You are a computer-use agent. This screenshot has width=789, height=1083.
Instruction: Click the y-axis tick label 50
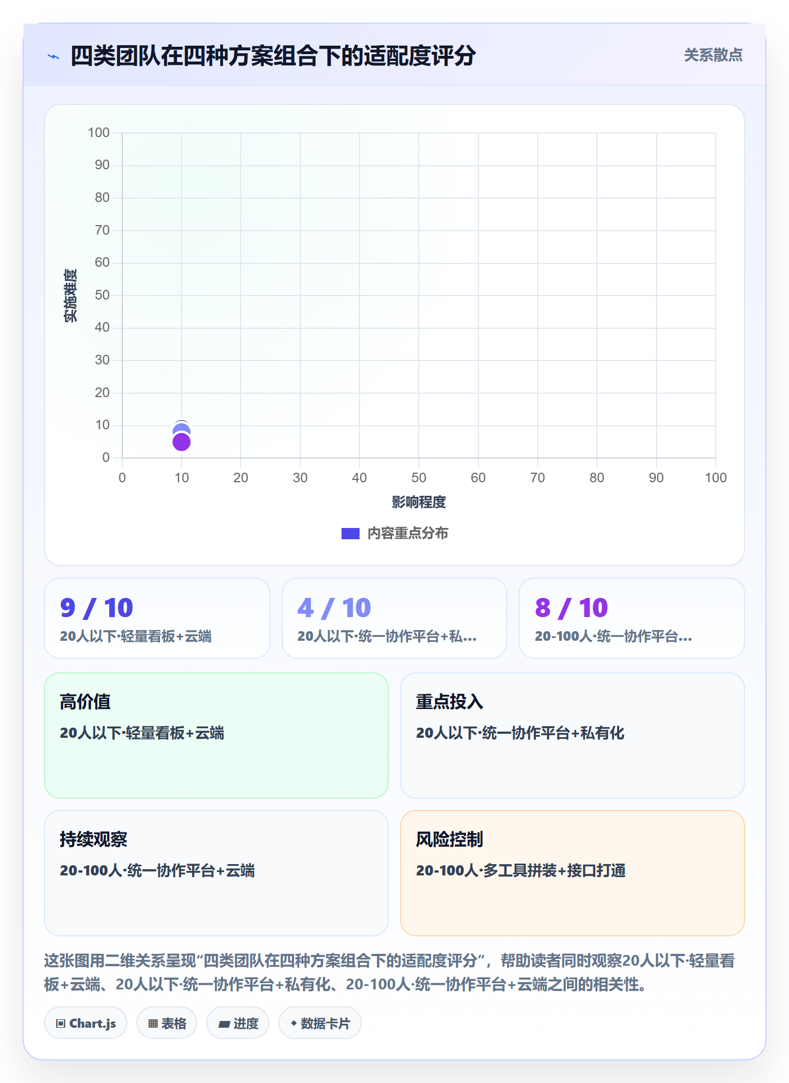point(102,295)
